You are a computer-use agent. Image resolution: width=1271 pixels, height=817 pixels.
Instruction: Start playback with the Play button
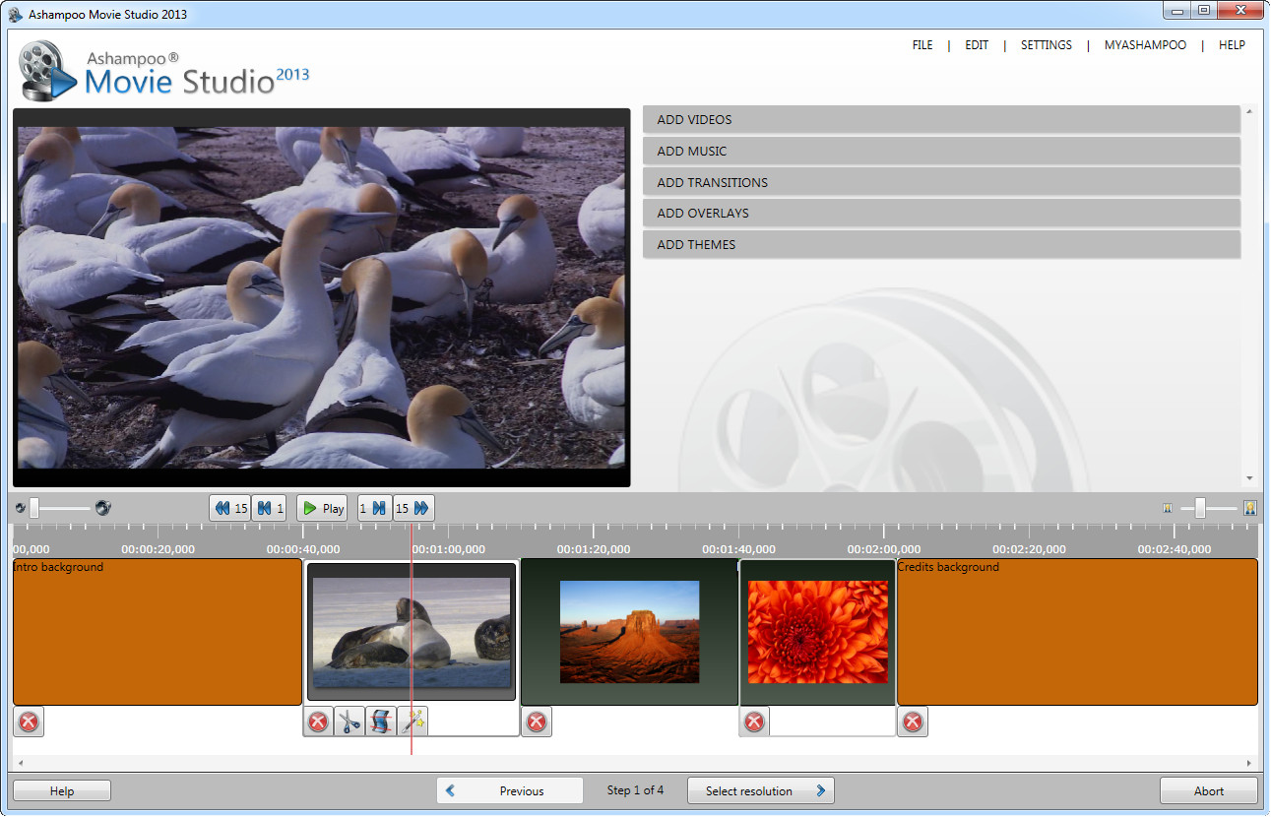[x=323, y=508]
